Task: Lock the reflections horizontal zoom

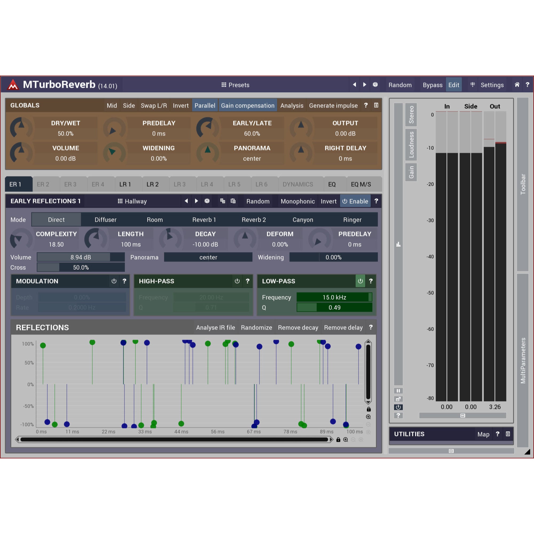Action: (338, 439)
